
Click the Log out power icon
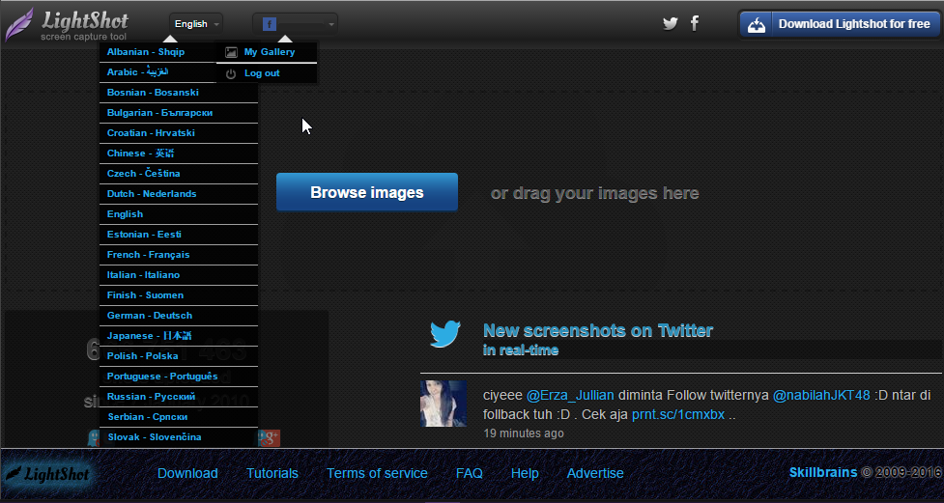pos(231,74)
